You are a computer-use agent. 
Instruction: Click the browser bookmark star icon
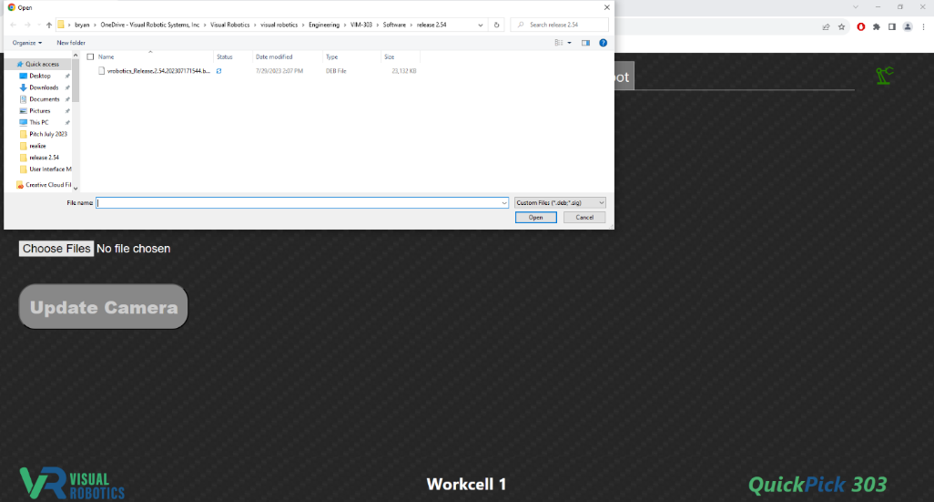tap(841, 26)
